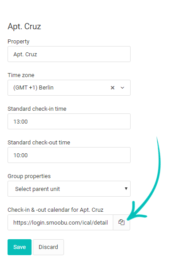Expand the time zone chevron

tap(122, 88)
